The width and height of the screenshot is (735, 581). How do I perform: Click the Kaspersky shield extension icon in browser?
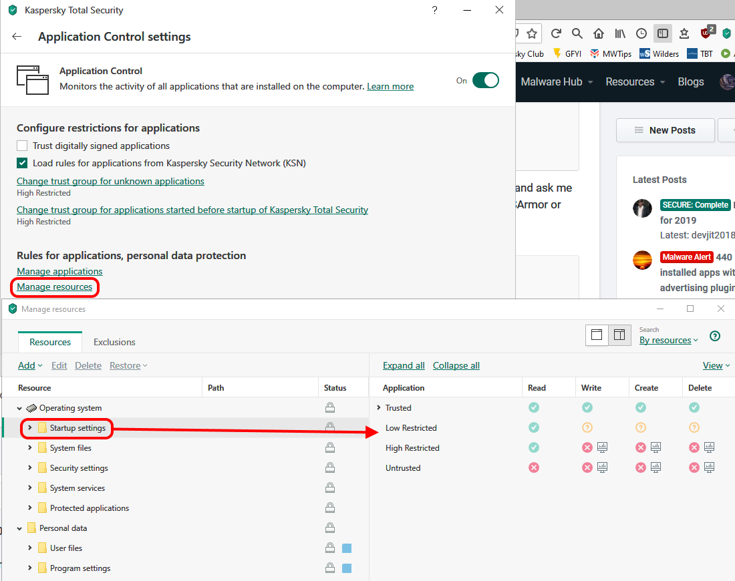727,33
